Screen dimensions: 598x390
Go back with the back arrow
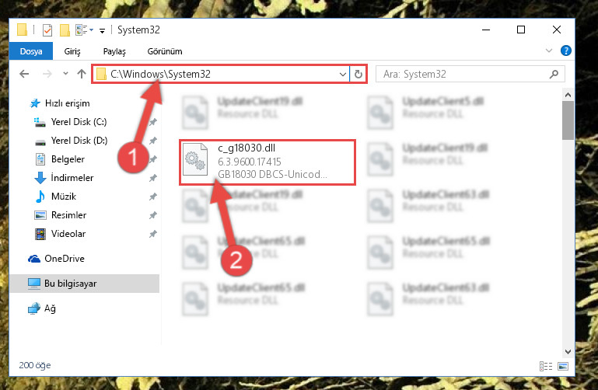pyautogui.click(x=24, y=74)
